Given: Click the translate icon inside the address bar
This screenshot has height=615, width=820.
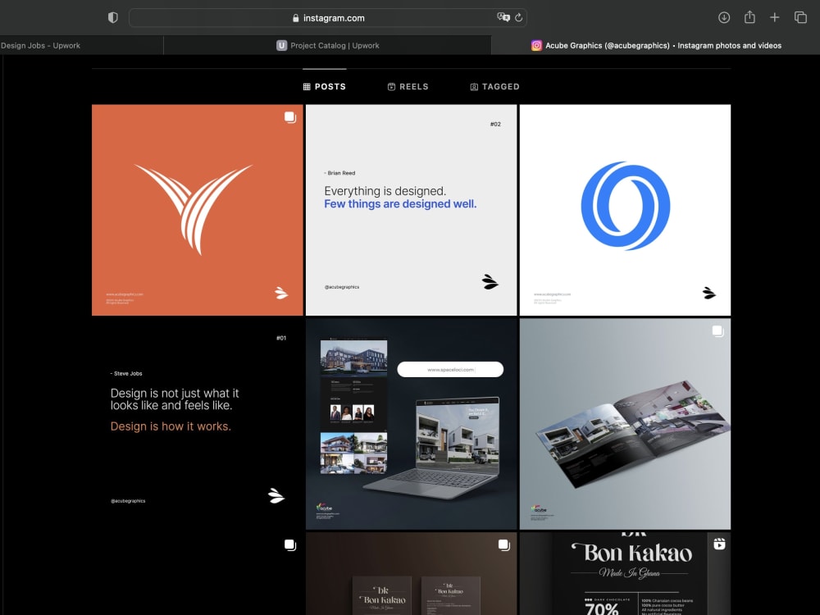Looking at the screenshot, I should click(502, 17).
